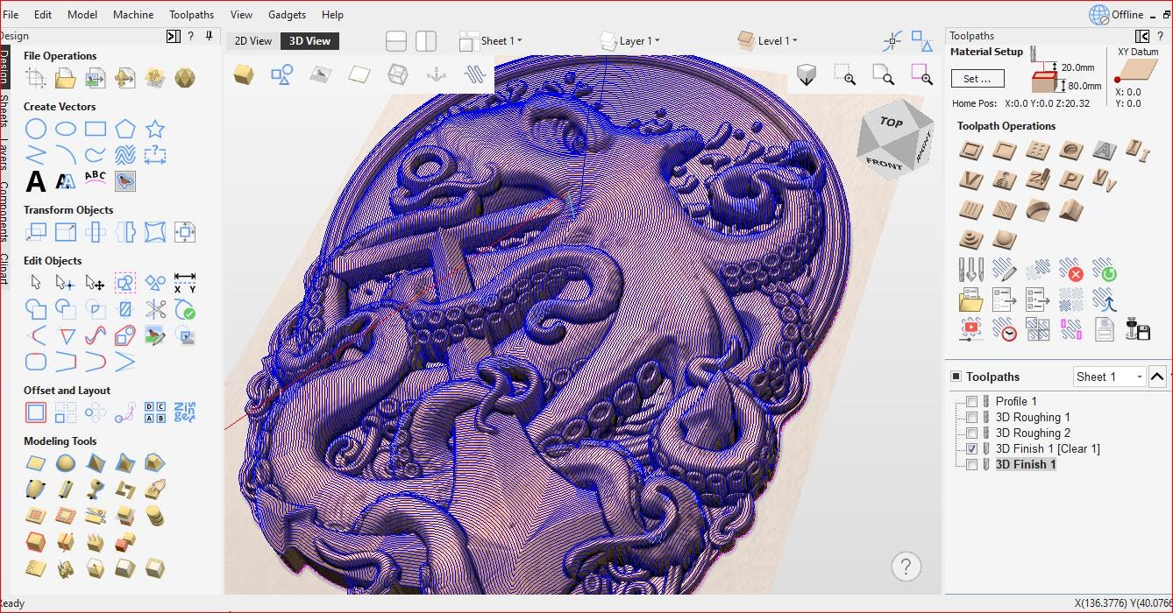The image size is (1173, 613).
Task: Open the Toolpaths menu
Action: pos(191,15)
